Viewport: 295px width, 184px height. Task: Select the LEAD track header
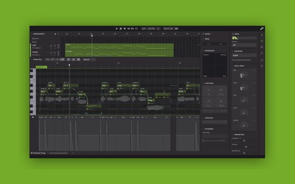[x=45, y=46]
